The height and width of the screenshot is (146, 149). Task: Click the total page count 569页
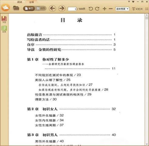(82, 9)
